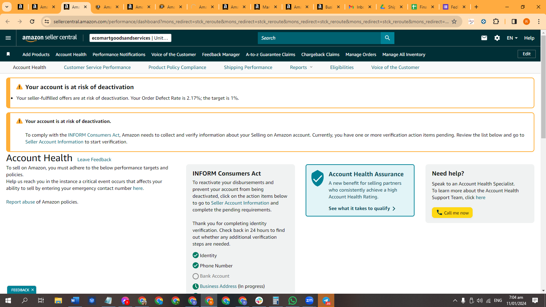The image size is (546, 307).
Task: Open WhatsApp from the taskbar
Action: 293,301
